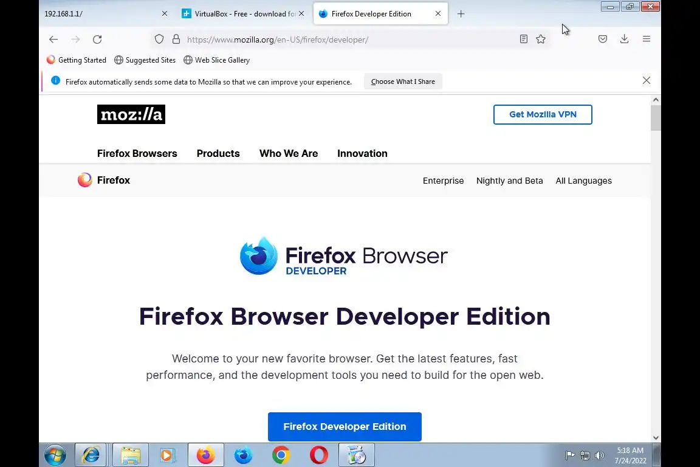This screenshot has width=700, height=467.
Task: Reload the current page
Action: (x=97, y=40)
